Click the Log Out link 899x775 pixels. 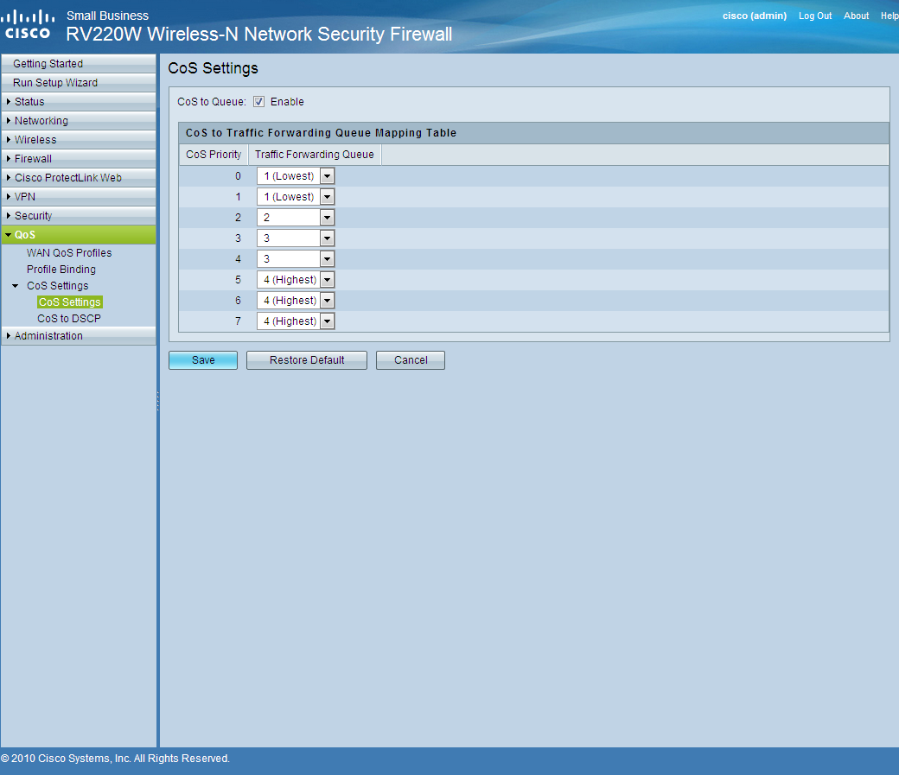(814, 16)
